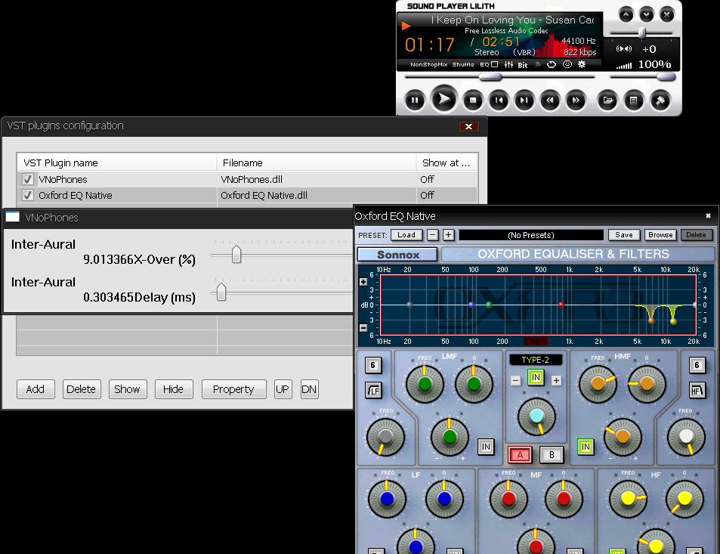Click Save preset in Oxford EQ
Screen dimensions: 720x554
pos(624,235)
